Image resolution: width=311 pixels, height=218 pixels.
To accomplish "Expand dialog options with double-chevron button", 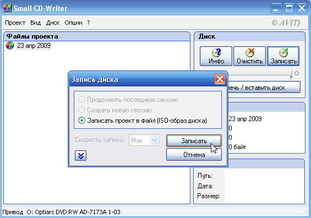I will (80, 155).
